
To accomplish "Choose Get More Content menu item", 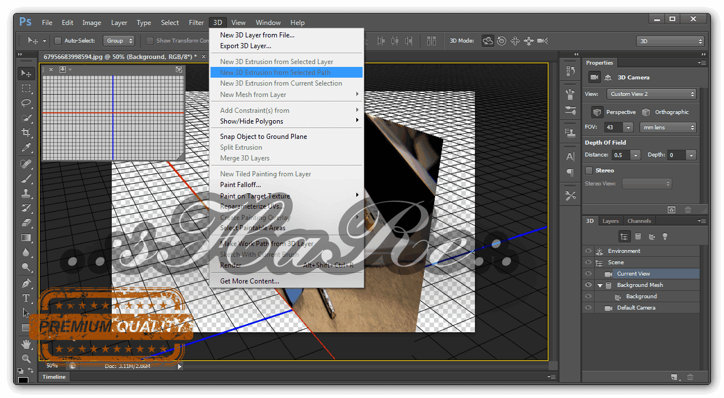I will click(287, 281).
